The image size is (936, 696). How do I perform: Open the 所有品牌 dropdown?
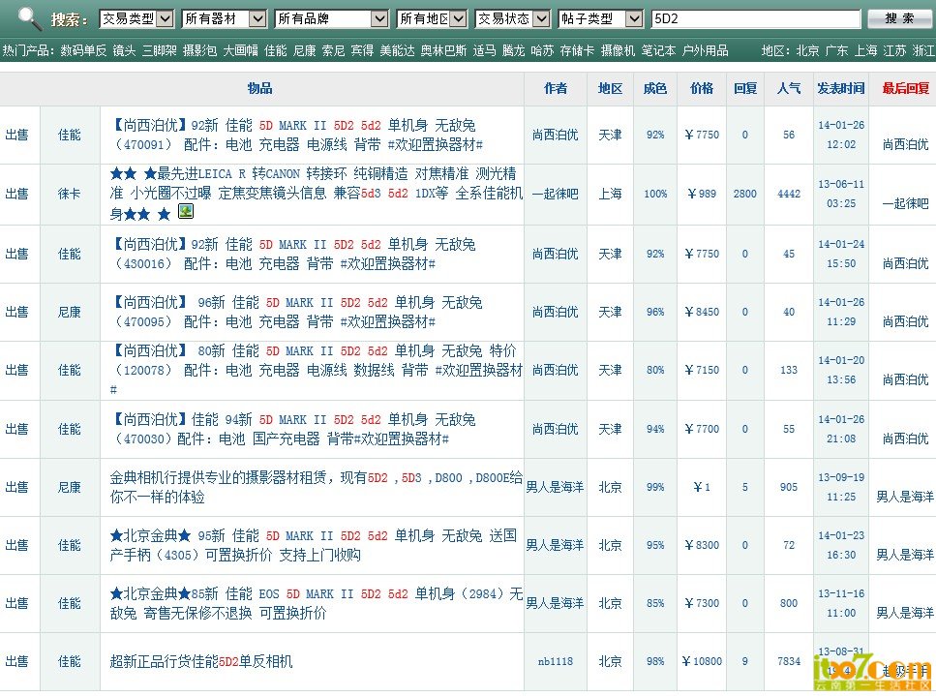point(332,19)
